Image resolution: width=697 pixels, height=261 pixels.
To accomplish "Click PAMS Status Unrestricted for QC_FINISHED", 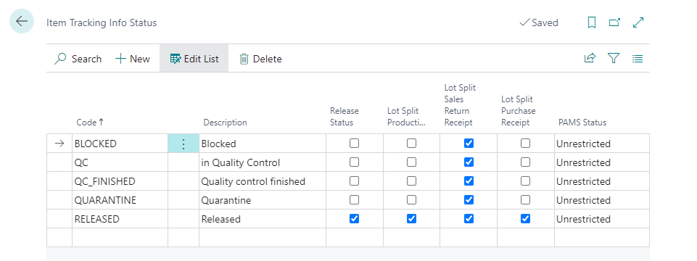I will point(602,181).
